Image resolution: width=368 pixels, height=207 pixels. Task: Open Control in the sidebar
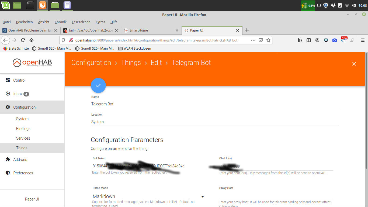32,80
